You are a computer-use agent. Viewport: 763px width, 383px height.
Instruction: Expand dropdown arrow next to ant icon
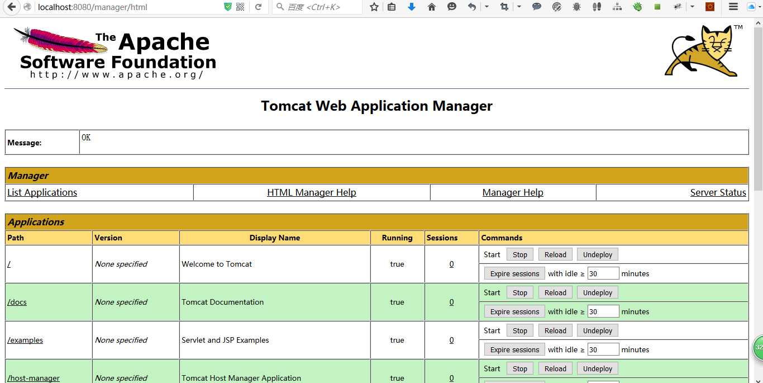[692, 7]
